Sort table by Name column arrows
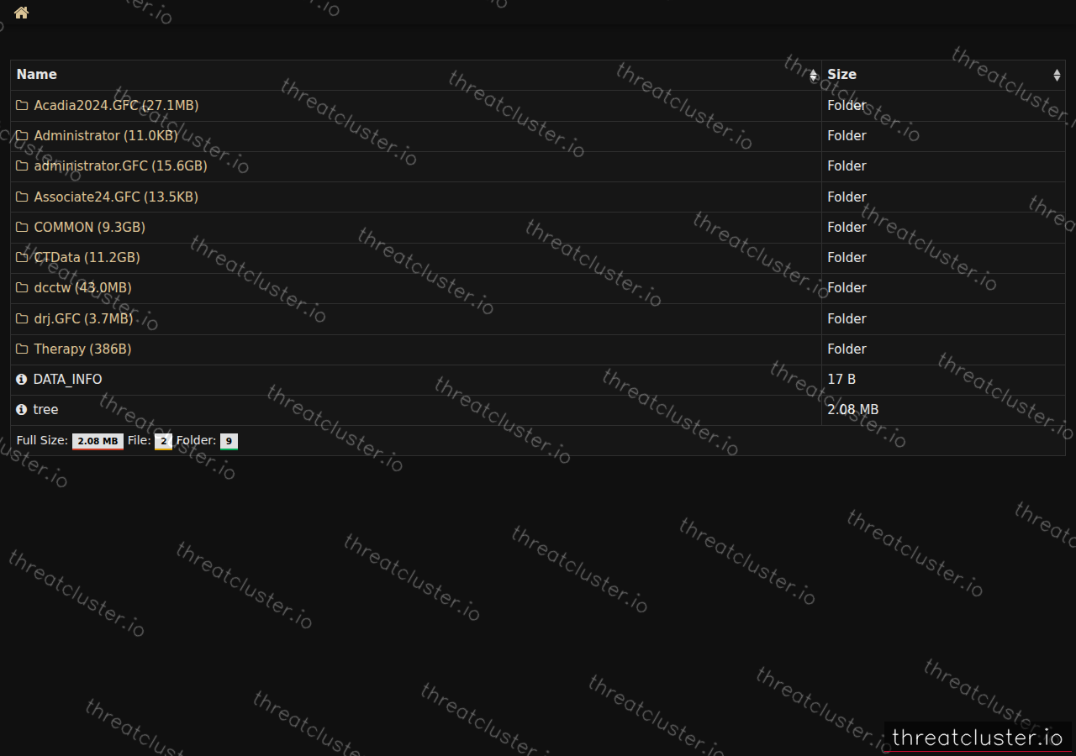The image size is (1076, 756). point(813,76)
